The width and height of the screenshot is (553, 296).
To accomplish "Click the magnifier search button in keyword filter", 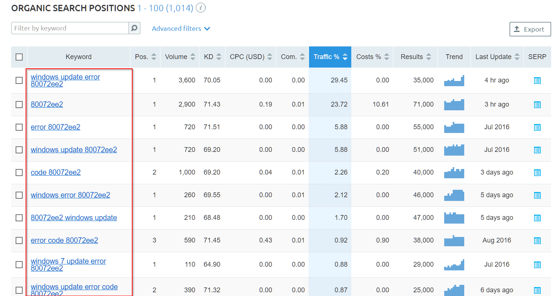I will pos(134,28).
